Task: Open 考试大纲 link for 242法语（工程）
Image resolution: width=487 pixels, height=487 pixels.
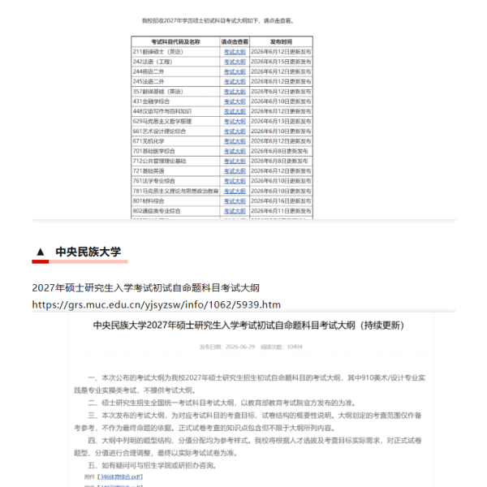Action: pos(235,62)
